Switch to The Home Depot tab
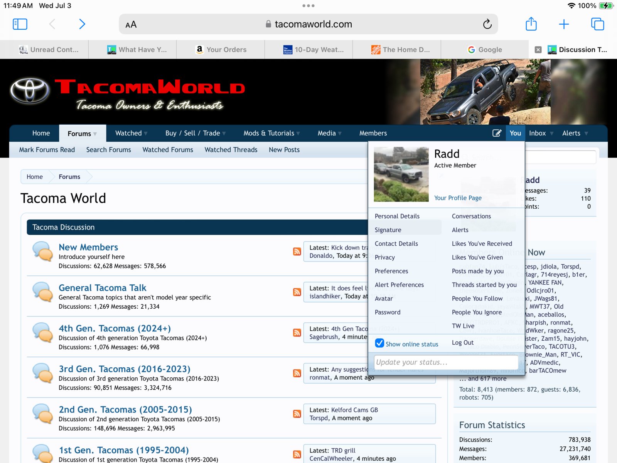The image size is (617, 463). (x=397, y=49)
